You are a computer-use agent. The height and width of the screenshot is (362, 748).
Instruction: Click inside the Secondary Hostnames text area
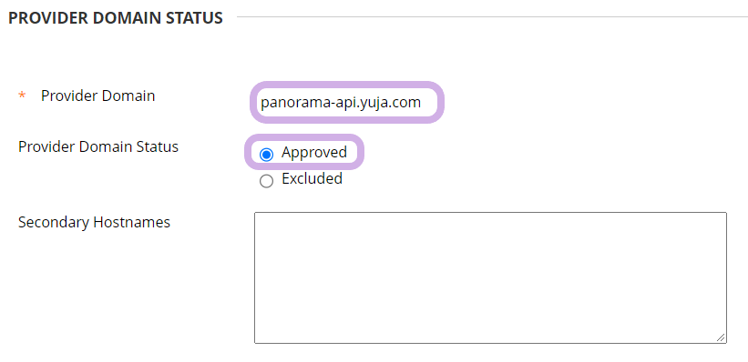[x=490, y=277]
